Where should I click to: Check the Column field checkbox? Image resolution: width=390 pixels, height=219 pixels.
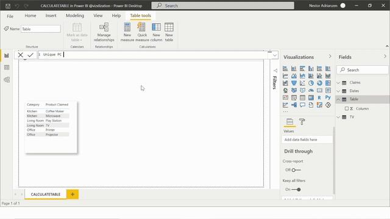coord(347,108)
